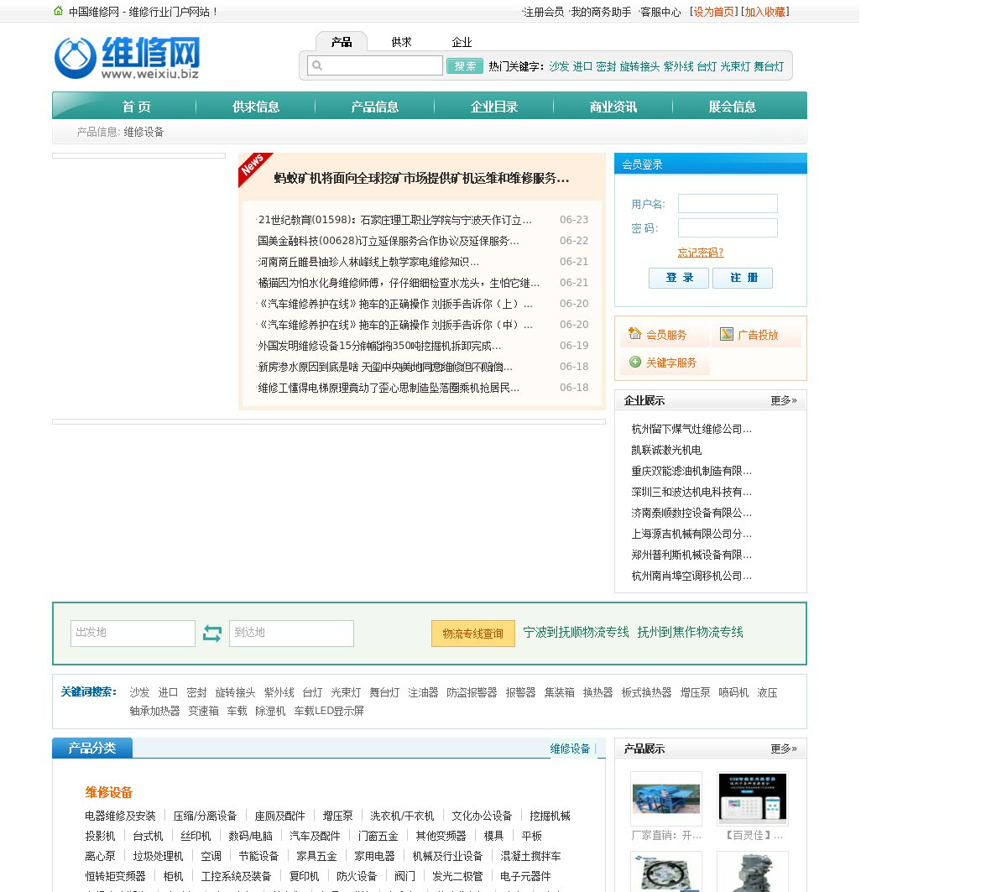Open news item 国美金融科技(00628)
1007x892 pixels.
pos(389,241)
